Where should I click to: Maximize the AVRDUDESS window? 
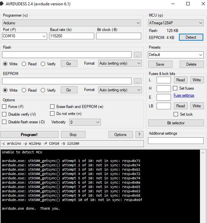[x=188, y=4]
